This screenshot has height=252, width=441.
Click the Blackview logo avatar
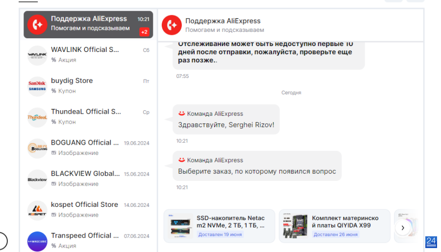coord(37,179)
